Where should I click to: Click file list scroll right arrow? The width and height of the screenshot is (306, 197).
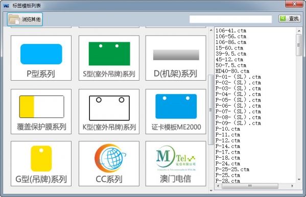292,186
